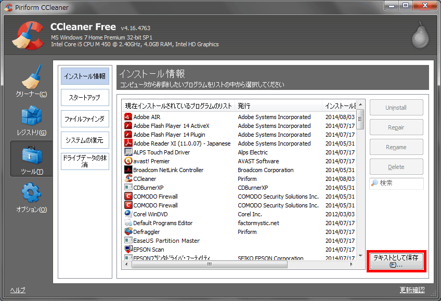The height and width of the screenshot is (301, 441).
Task: Click the horizontal scrollbar left arrow
Action: tap(126, 264)
